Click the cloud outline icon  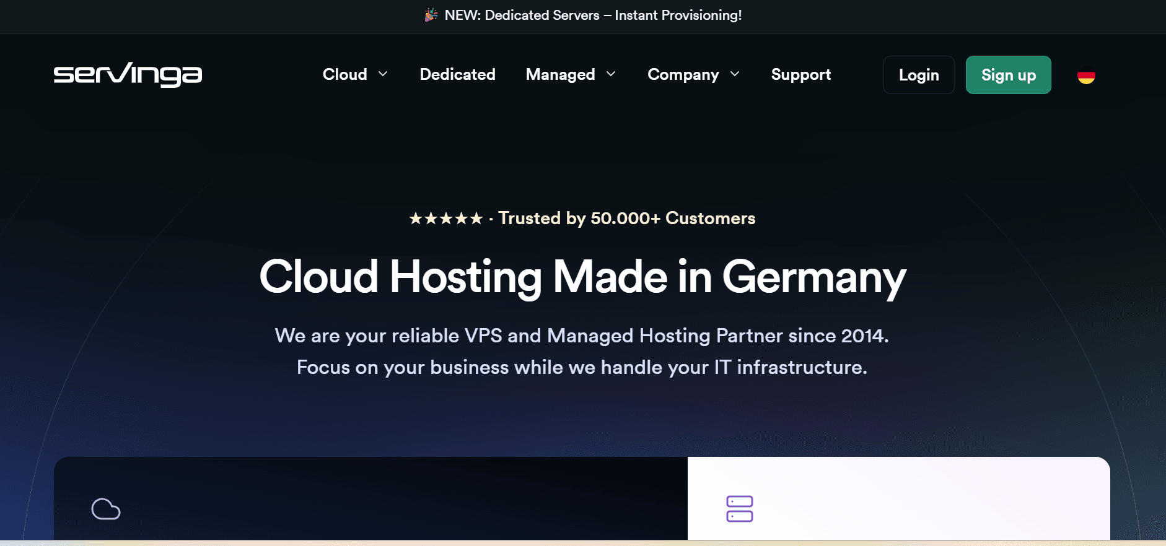pos(106,509)
